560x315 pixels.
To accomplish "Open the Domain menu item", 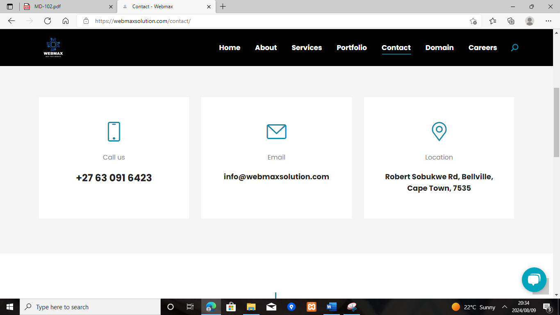I will (x=439, y=48).
